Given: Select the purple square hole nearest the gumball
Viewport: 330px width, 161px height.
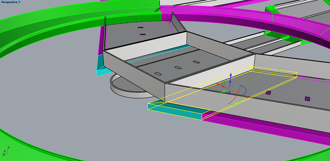Looking at the screenshot, I should click(x=268, y=93).
